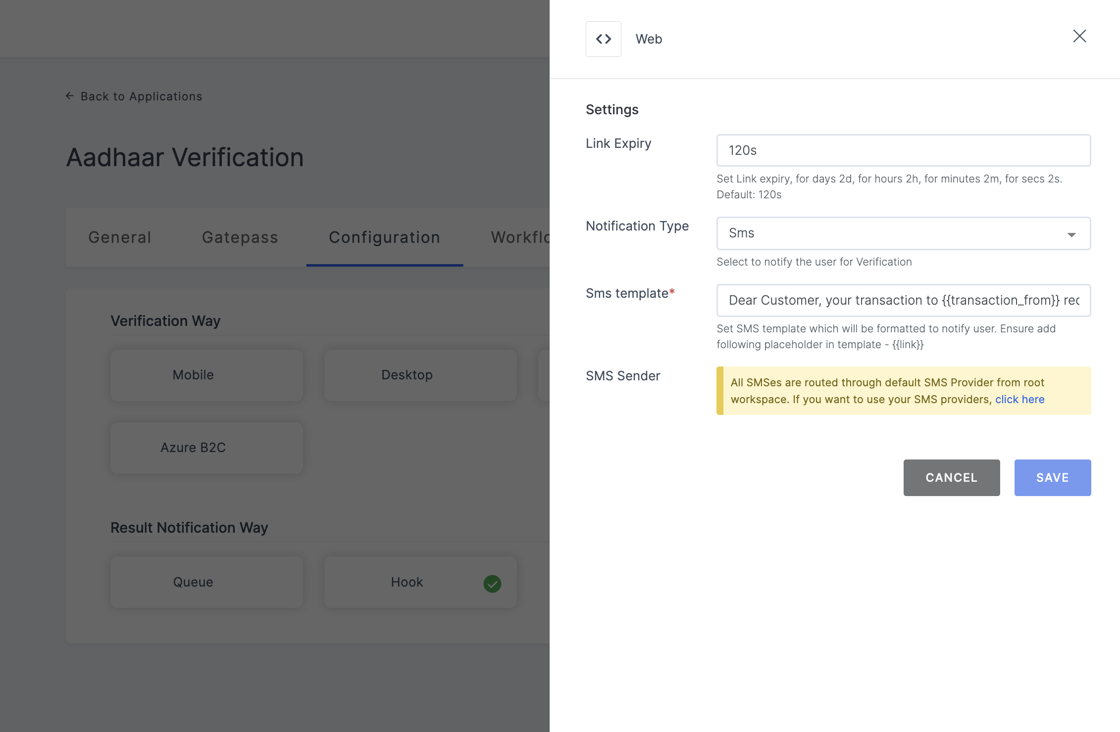Click the 'Default: 120s' hint text

[x=749, y=194]
